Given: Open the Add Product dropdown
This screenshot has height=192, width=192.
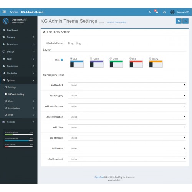Looking at the screenshot, I should point(127,85).
